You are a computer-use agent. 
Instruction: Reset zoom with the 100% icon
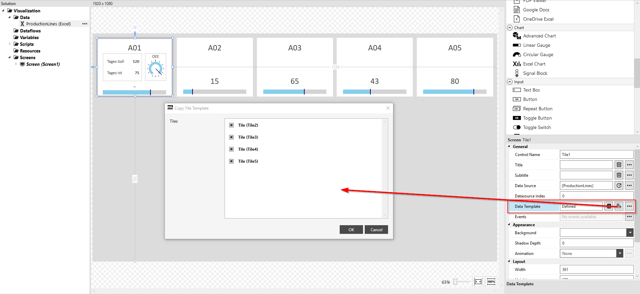tap(491, 282)
